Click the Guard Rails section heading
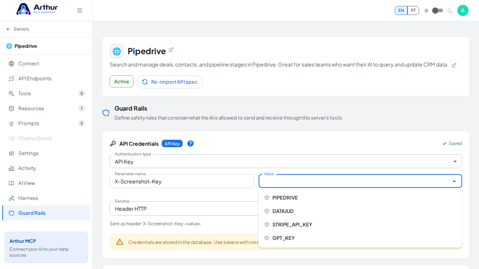The width and height of the screenshot is (479, 269). coord(131,108)
